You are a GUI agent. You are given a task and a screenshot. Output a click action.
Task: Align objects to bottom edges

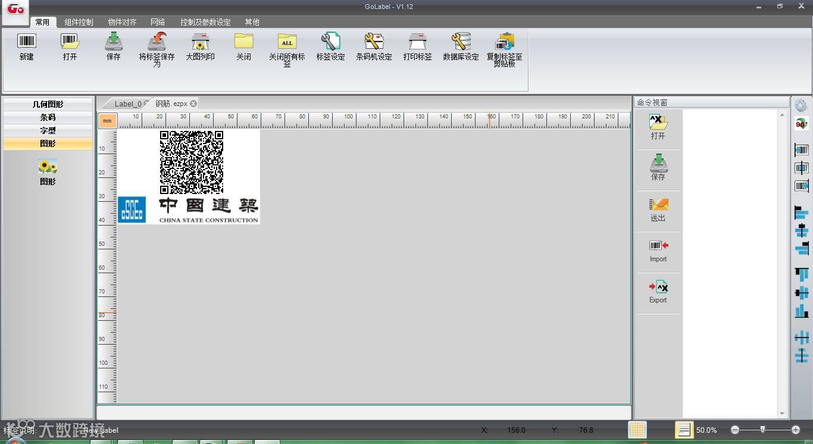point(802,311)
